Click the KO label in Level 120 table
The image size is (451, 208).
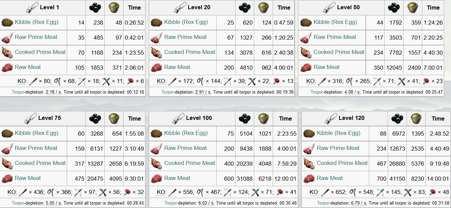[314, 193]
